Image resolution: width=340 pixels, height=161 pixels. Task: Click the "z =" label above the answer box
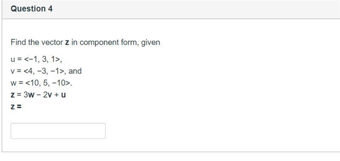(16, 107)
